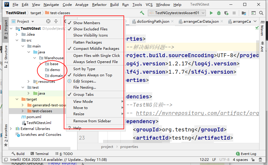Click the 4 spaces indent setting
Image resolution: width=268 pixels, height=165 pixels.
[x=240, y=160]
